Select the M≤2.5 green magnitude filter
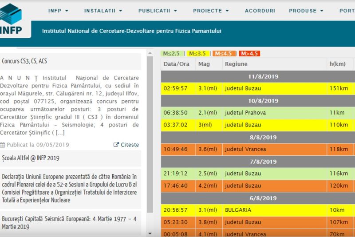355x237 pixels. [x=172, y=54]
